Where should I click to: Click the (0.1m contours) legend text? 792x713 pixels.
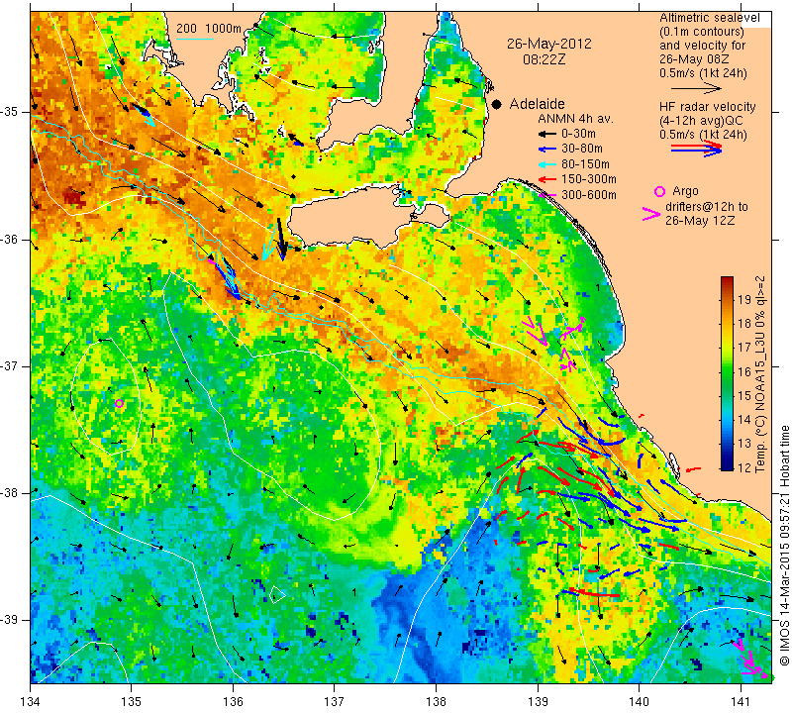click(702, 32)
